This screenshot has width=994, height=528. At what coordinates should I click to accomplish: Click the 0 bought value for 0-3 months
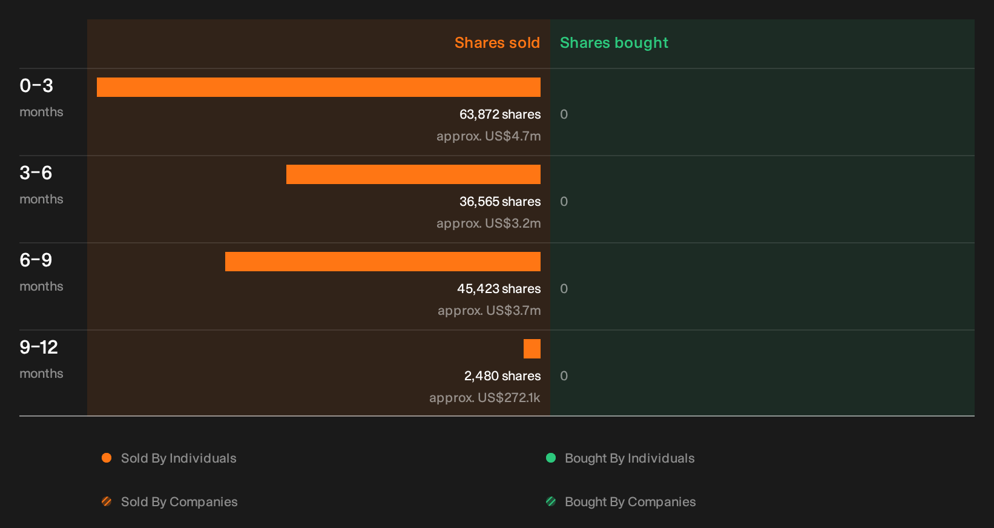coord(564,114)
